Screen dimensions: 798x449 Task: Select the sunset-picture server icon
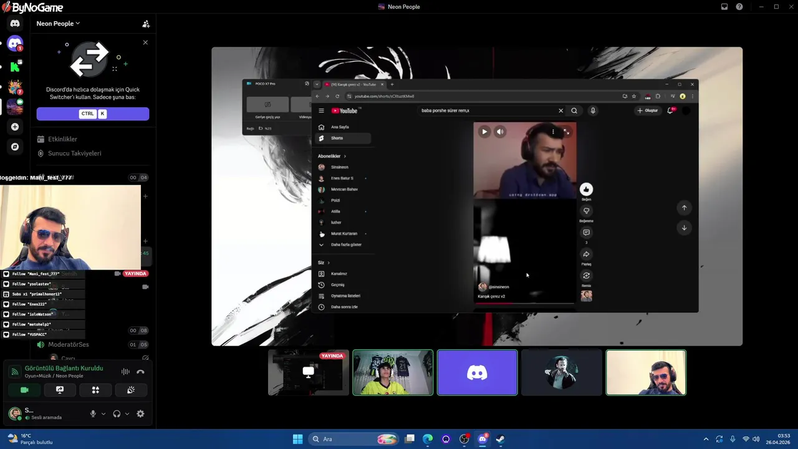(x=15, y=107)
